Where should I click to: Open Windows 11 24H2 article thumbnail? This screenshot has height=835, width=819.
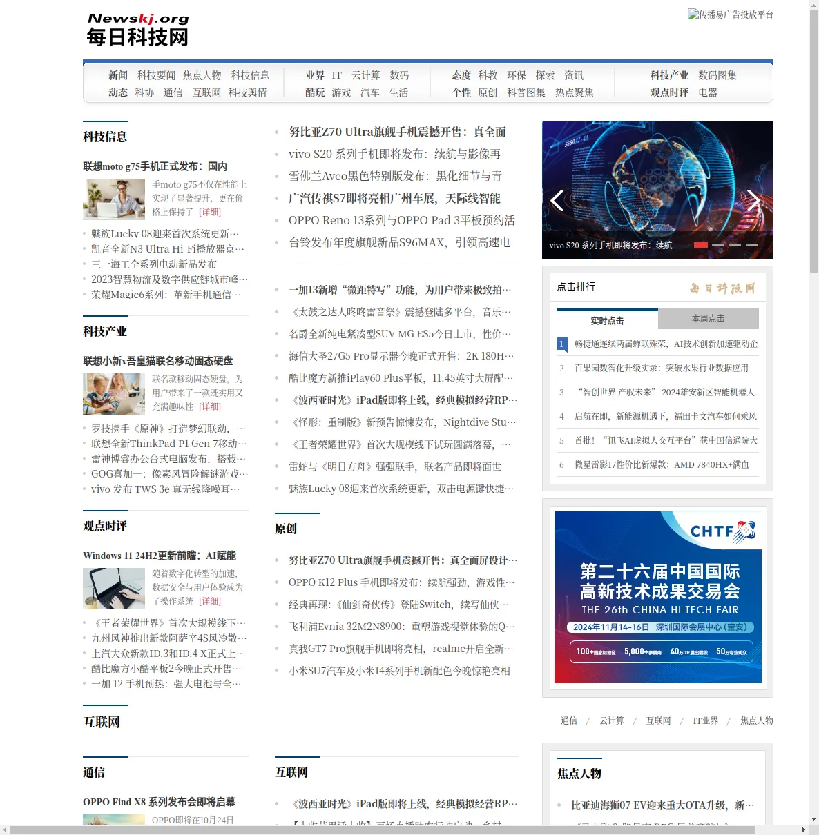[114, 589]
